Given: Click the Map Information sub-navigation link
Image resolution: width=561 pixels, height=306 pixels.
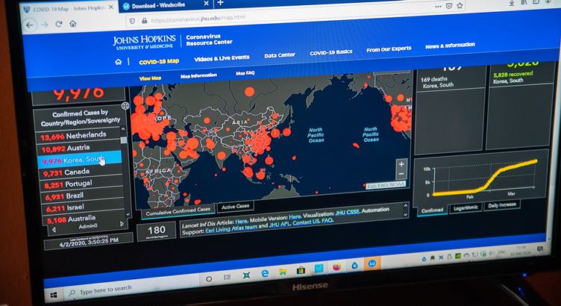Looking at the screenshot, I should (x=198, y=75).
